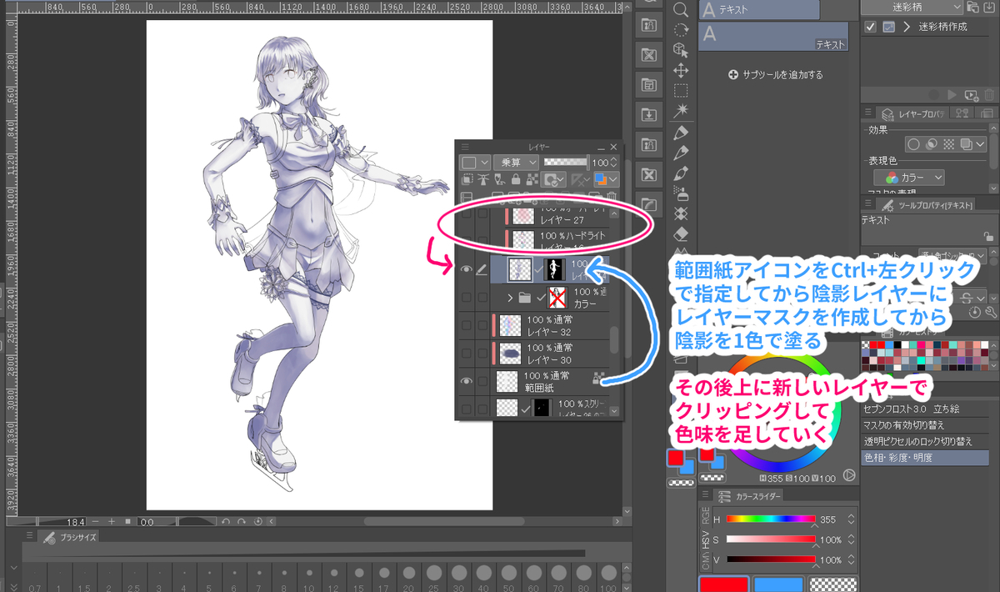This screenshot has height=592, width=1000.
Task: Hide the 範囲紙 layer eye icon
Action: click(466, 381)
